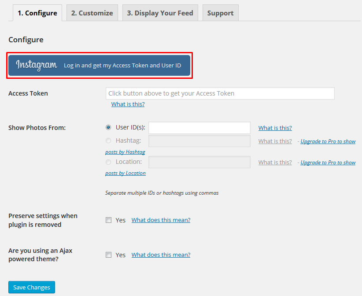
Task: Focus the Access Token input field
Action: pos(220,93)
